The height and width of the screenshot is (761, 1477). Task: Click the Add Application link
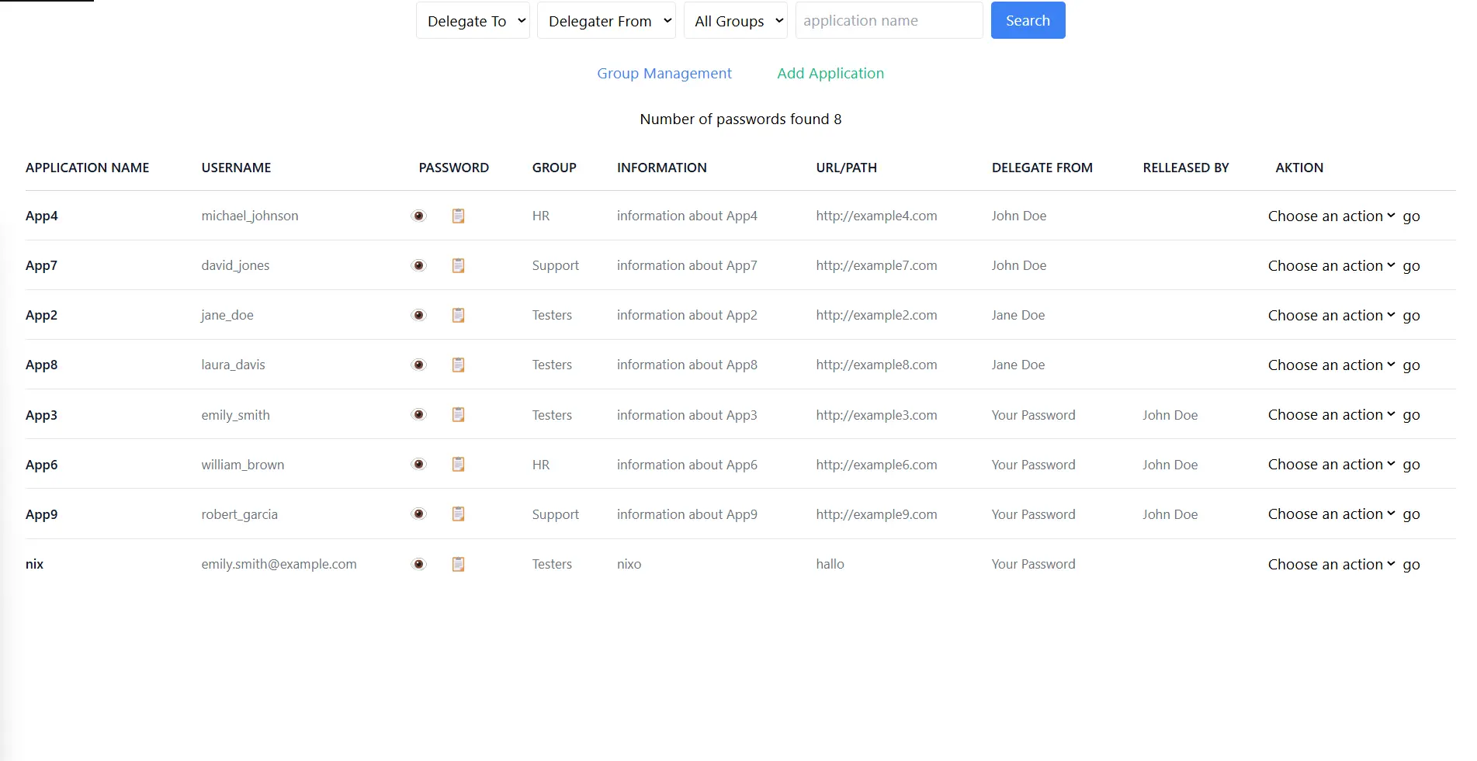(x=830, y=73)
